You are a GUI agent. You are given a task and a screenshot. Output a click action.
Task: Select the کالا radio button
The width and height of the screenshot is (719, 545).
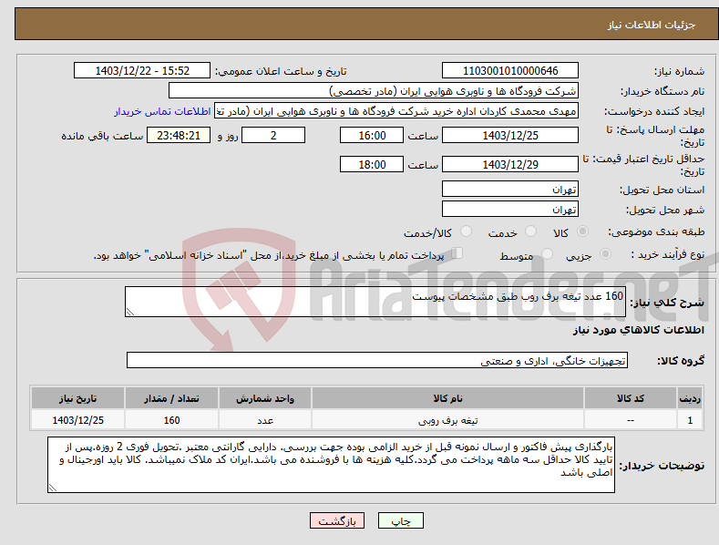coord(582,231)
